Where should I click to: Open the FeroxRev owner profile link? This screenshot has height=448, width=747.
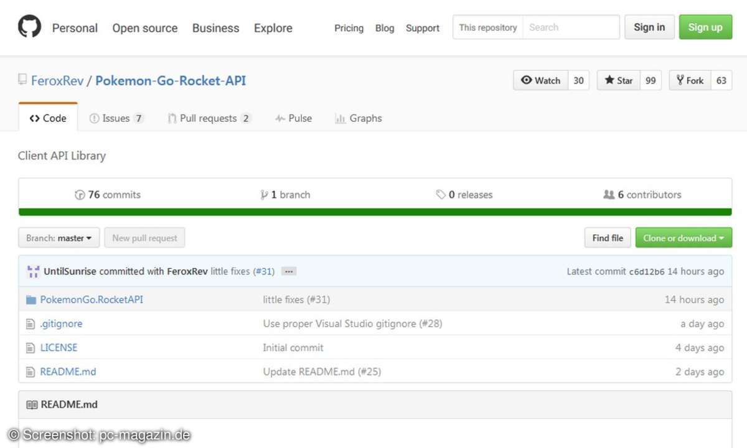(x=57, y=80)
